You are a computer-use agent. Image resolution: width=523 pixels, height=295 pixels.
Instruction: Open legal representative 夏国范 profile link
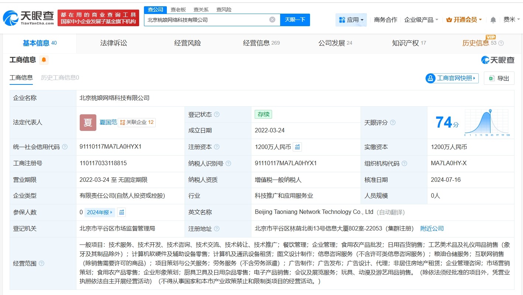coord(109,122)
